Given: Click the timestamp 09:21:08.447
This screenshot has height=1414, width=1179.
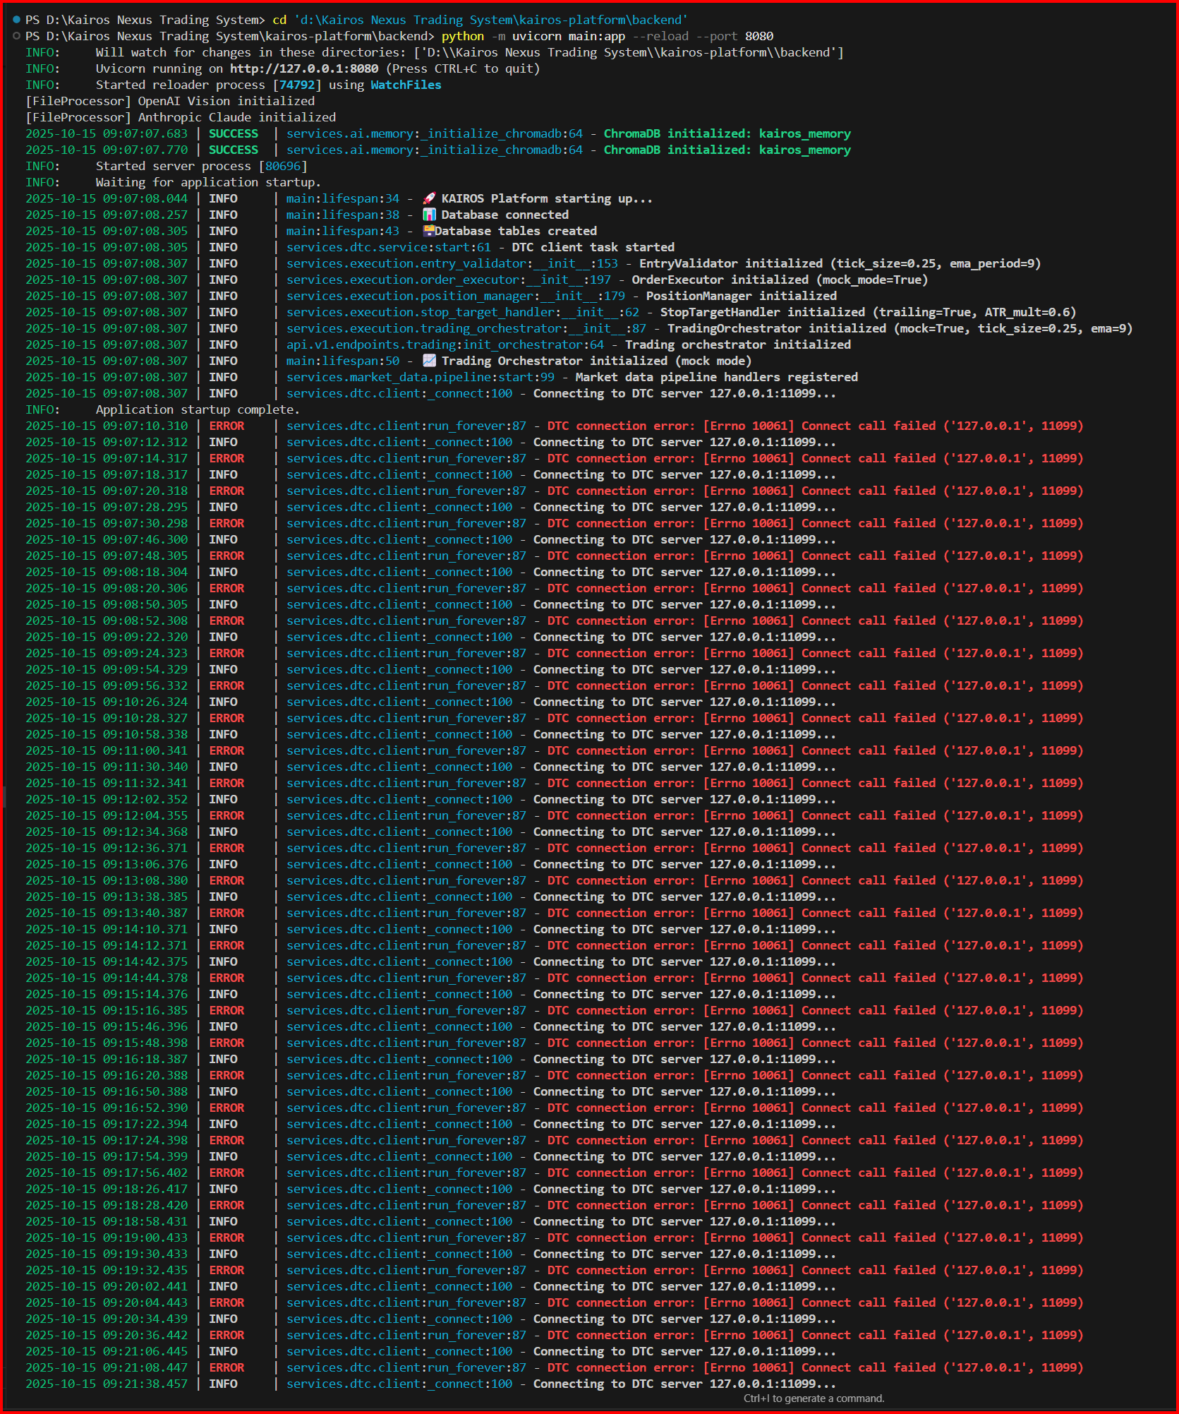Looking at the screenshot, I should pos(107,1367).
